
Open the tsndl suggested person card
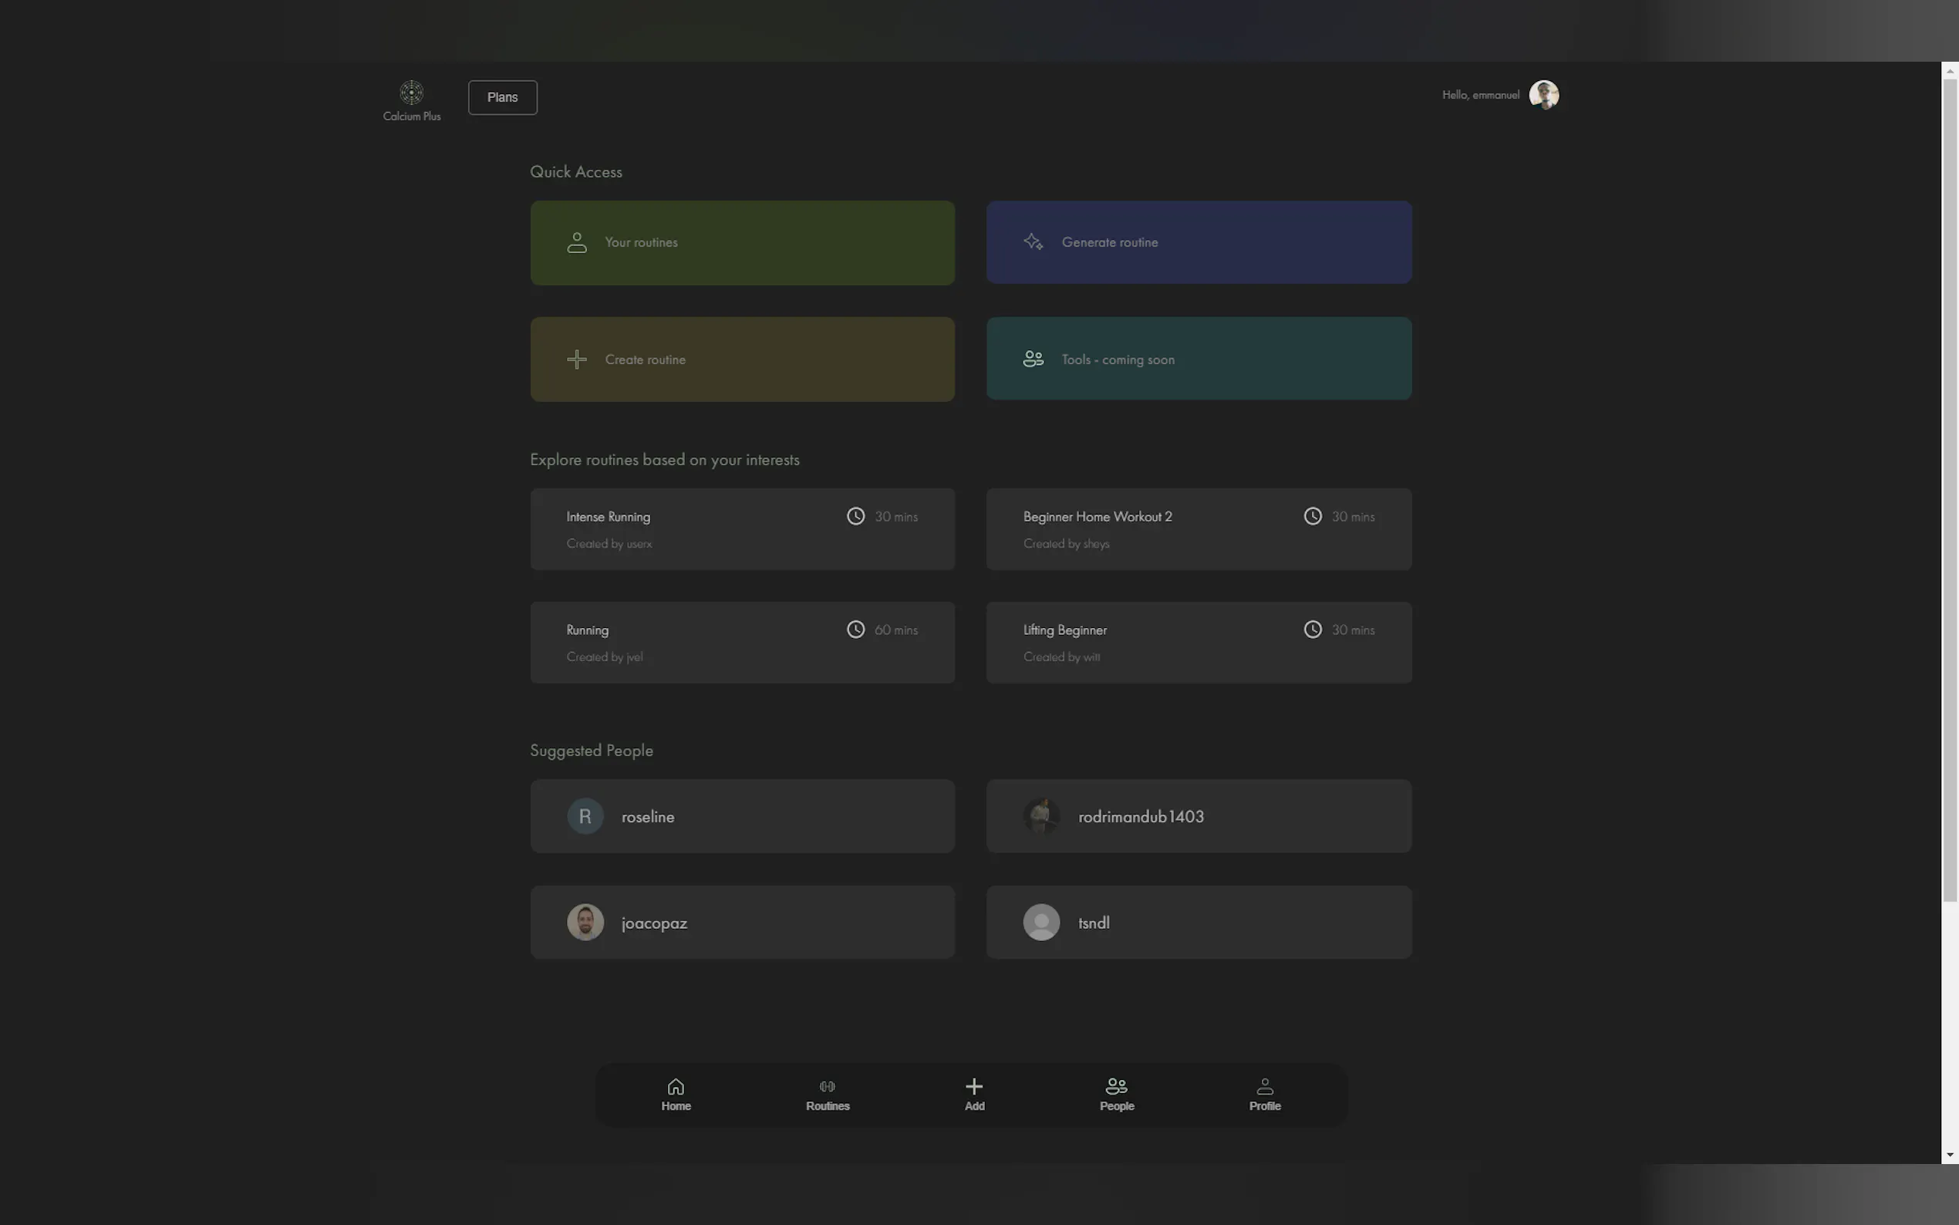[1199, 922]
